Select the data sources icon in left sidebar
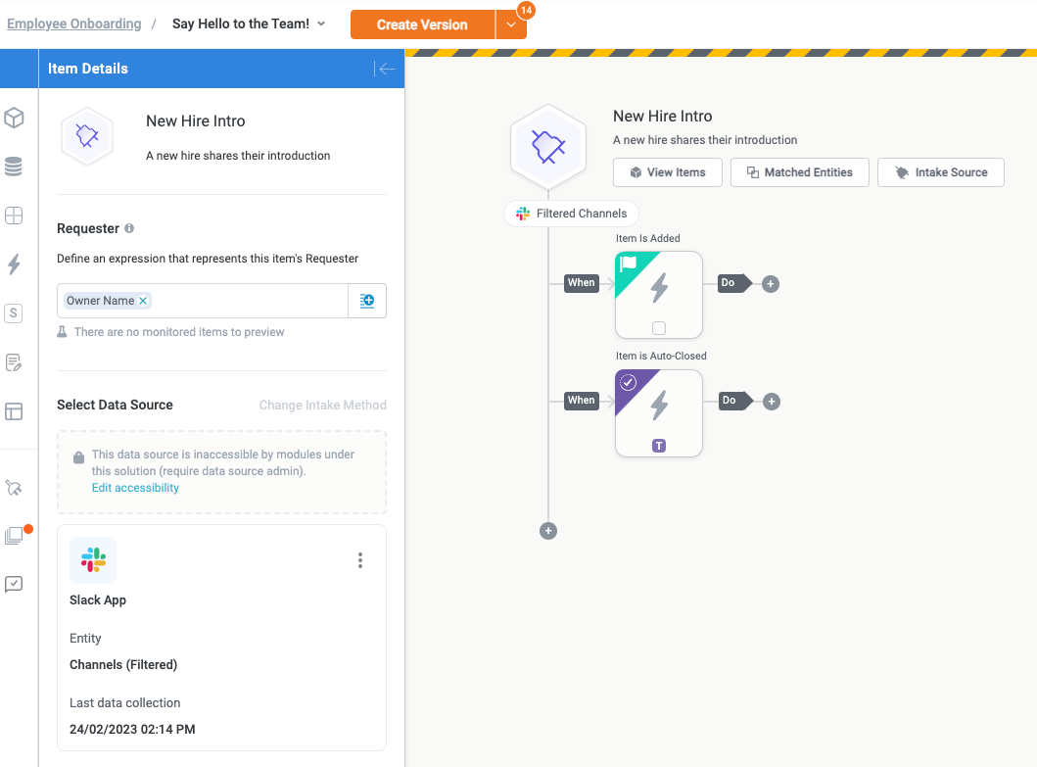This screenshot has width=1037, height=767. [14, 167]
